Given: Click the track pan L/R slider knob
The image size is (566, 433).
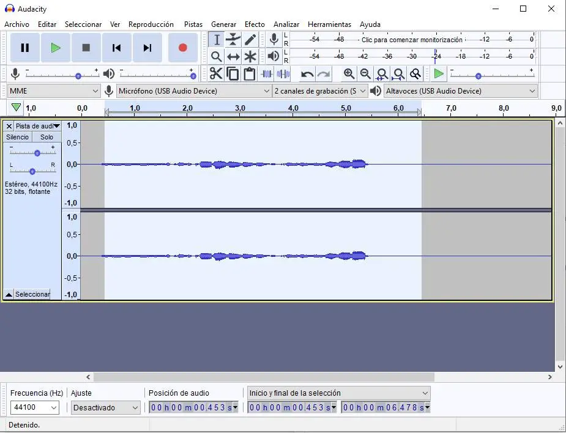Looking at the screenshot, I should point(32,171).
